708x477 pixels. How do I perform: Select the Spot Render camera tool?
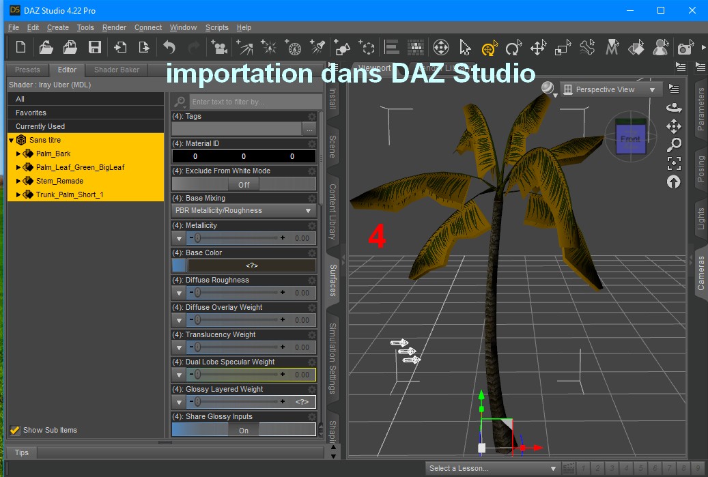click(685, 47)
